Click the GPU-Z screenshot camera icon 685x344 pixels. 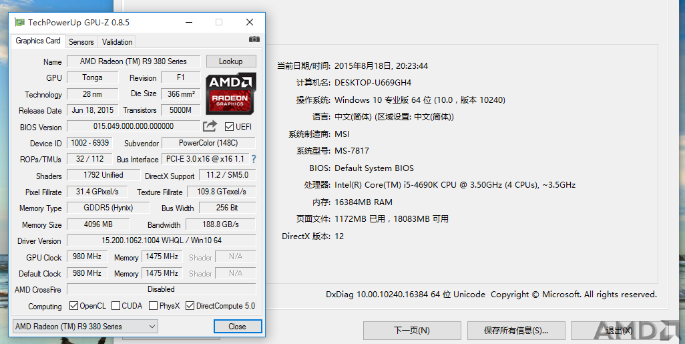254,39
